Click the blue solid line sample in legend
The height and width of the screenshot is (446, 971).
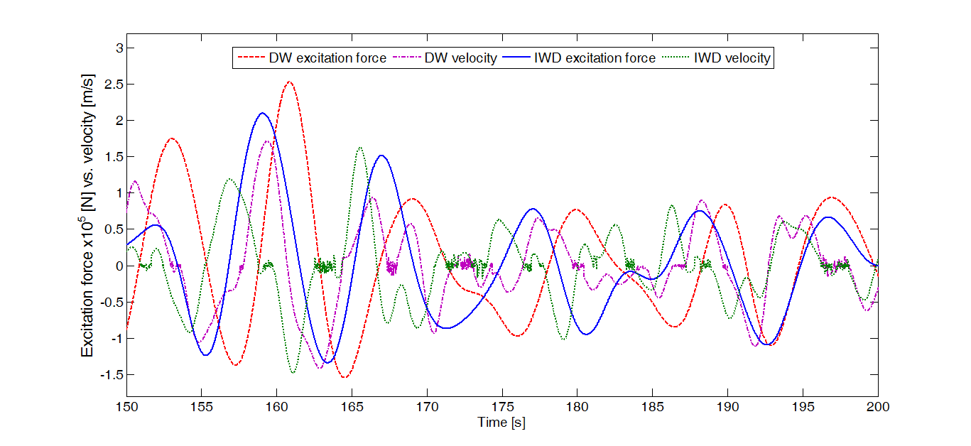[x=516, y=58]
